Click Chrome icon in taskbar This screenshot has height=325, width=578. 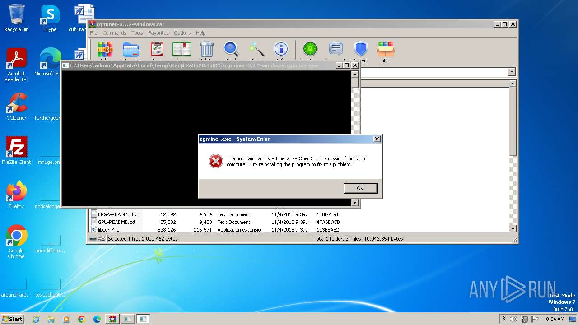tap(82, 319)
